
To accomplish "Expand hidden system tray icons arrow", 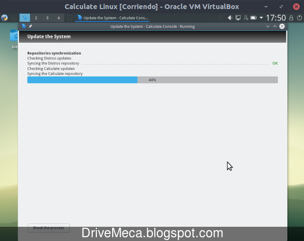I will (x=261, y=18).
